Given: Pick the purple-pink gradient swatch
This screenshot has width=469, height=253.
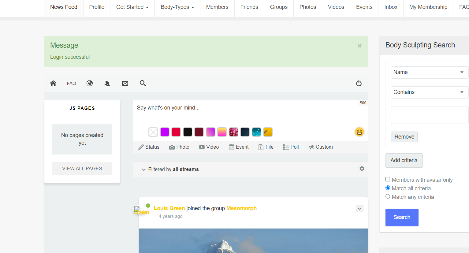Looking at the screenshot, I should tap(210, 132).
